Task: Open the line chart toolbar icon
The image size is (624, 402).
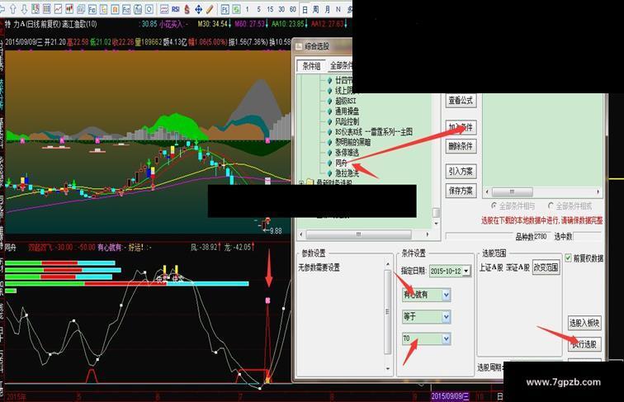Action: point(58,9)
